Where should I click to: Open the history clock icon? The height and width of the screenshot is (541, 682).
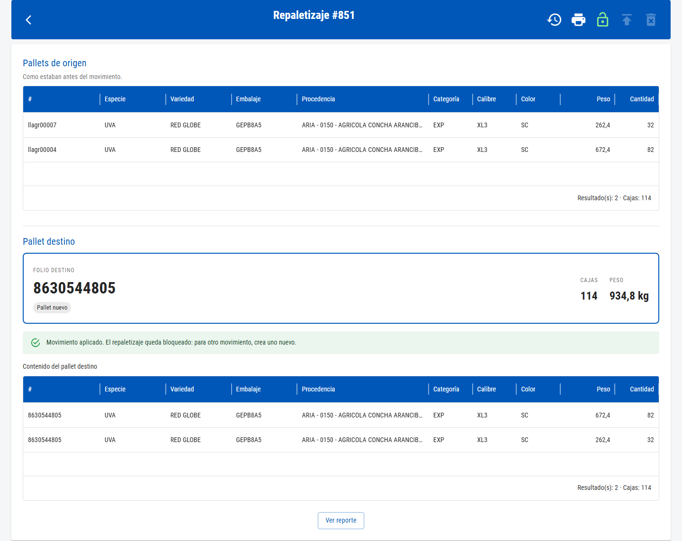(554, 20)
